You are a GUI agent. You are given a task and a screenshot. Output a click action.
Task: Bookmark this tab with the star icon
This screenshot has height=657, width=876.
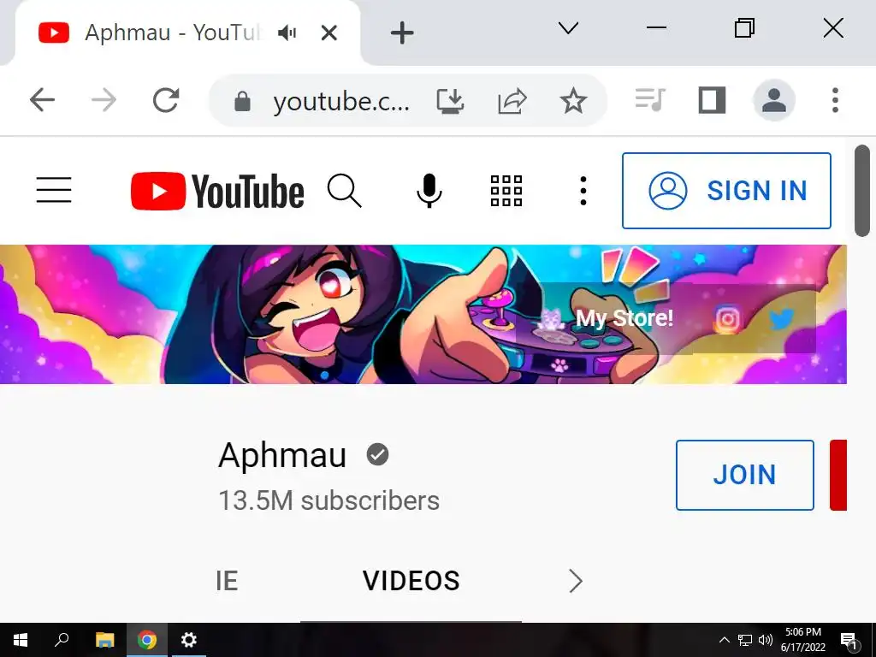(x=573, y=101)
